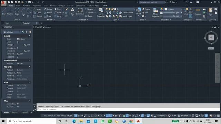Select the Polyline tool

coord(10,11)
